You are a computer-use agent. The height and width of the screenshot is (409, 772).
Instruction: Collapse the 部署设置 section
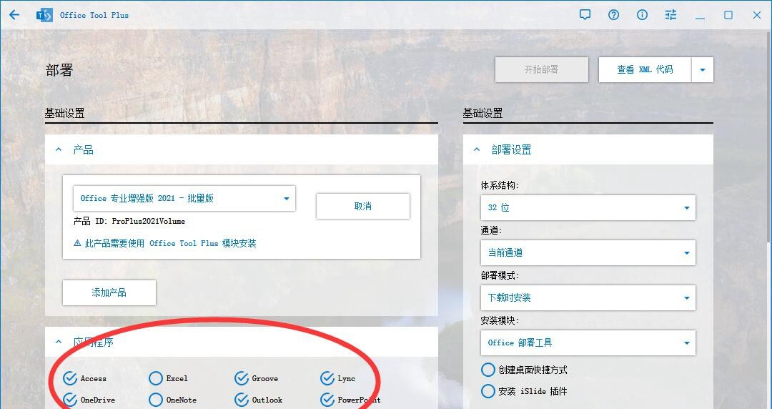click(477, 149)
